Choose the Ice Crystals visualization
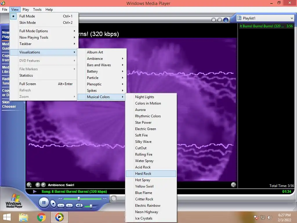The width and height of the screenshot is (297, 223). (x=151, y=218)
